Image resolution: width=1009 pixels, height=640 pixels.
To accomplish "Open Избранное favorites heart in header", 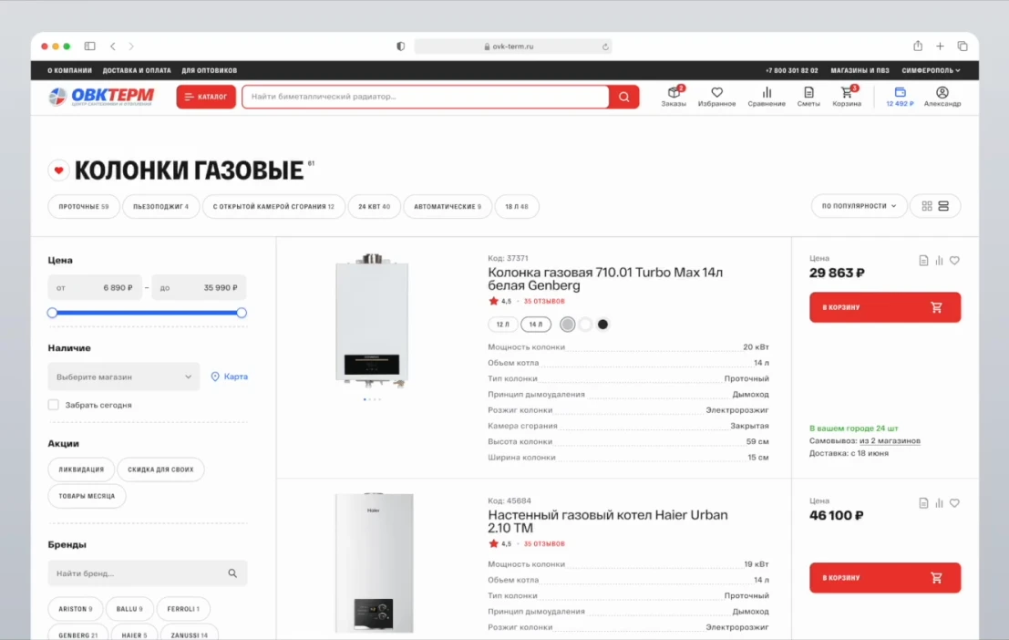I will (x=716, y=96).
